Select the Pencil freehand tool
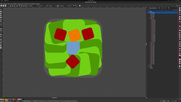This screenshot has width=181, height=102. point(1,23)
